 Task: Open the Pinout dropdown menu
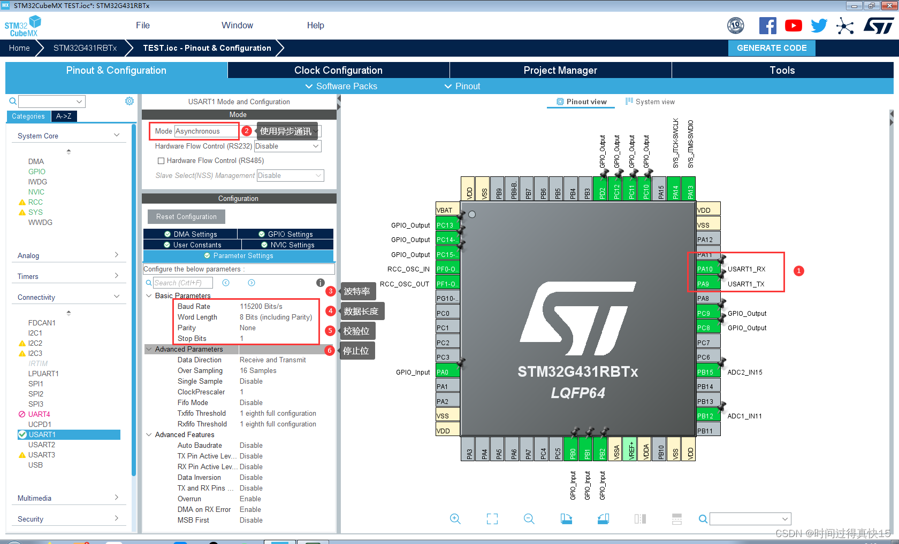pos(462,86)
